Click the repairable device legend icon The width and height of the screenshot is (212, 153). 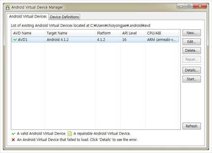point(70,134)
